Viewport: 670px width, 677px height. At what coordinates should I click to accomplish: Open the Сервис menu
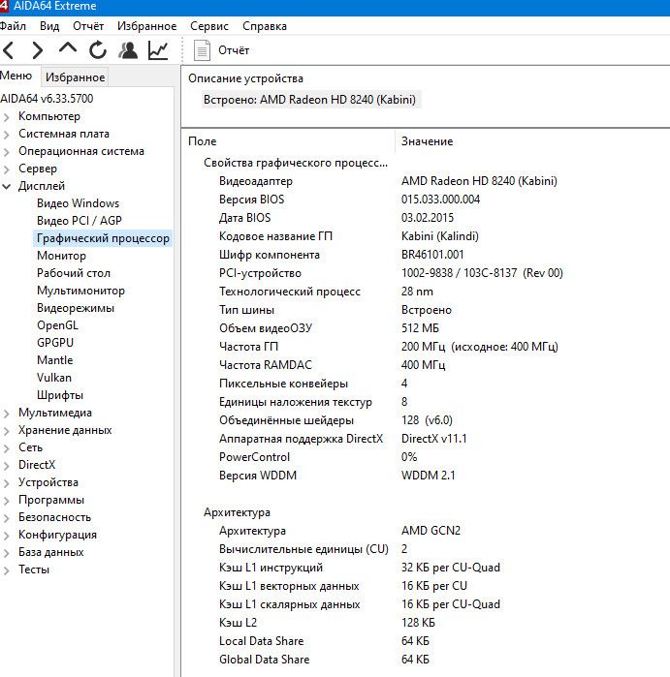(x=209, y=26)
